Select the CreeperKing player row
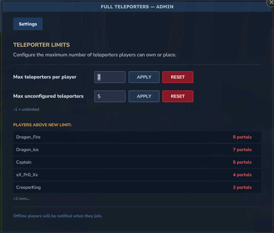Viewport: 274px width, 233px height. 137,187
